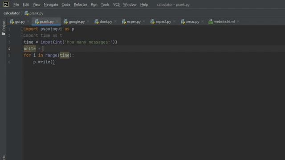Toggle fold marker at line 2 import
This screenshot has width=285, height=160.
(x=22, y=36)
